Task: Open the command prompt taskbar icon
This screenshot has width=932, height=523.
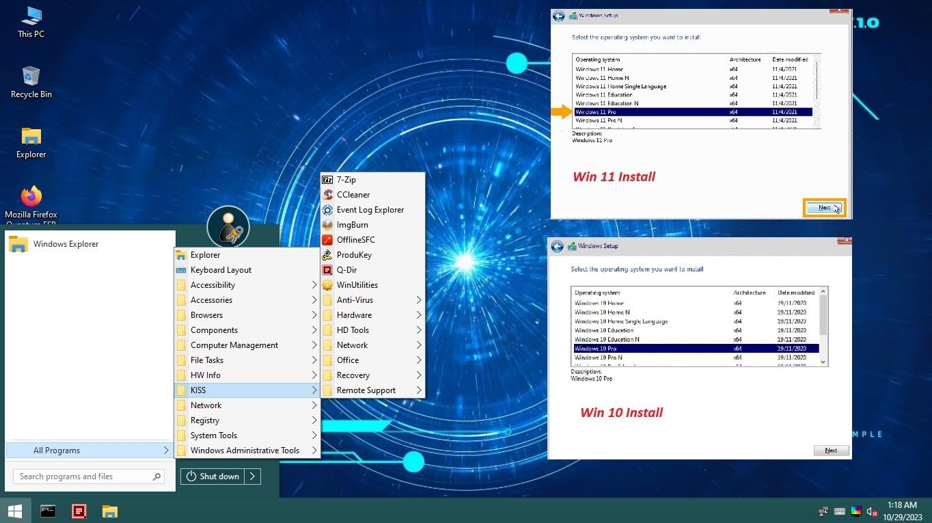Action: pyautogui.click(x=48, y=511)
